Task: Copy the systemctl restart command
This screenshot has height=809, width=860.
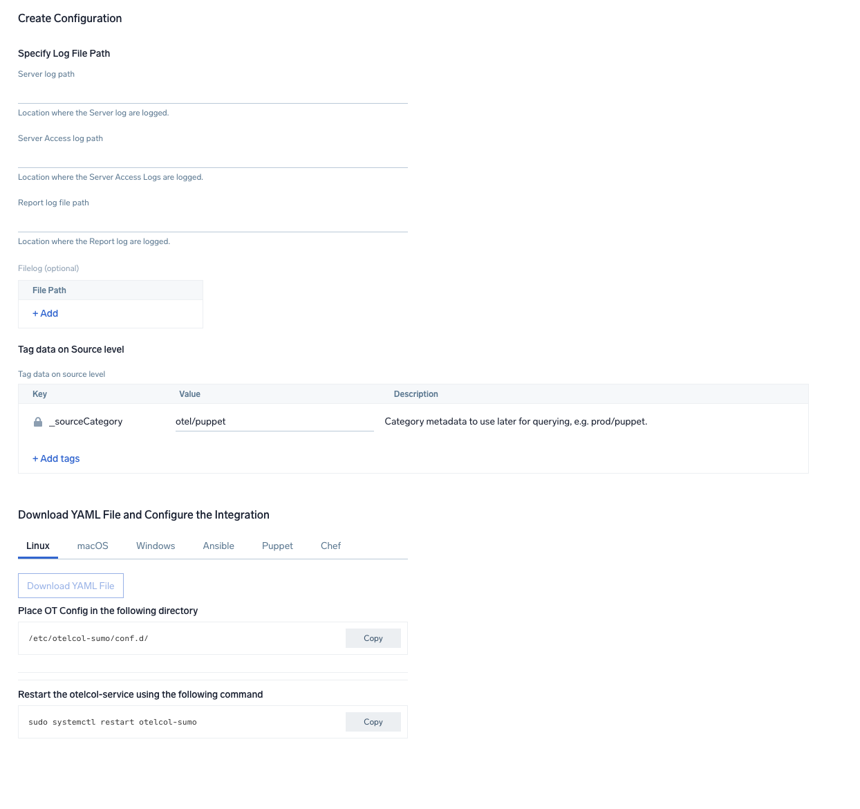Action: [x=373, y=722]
